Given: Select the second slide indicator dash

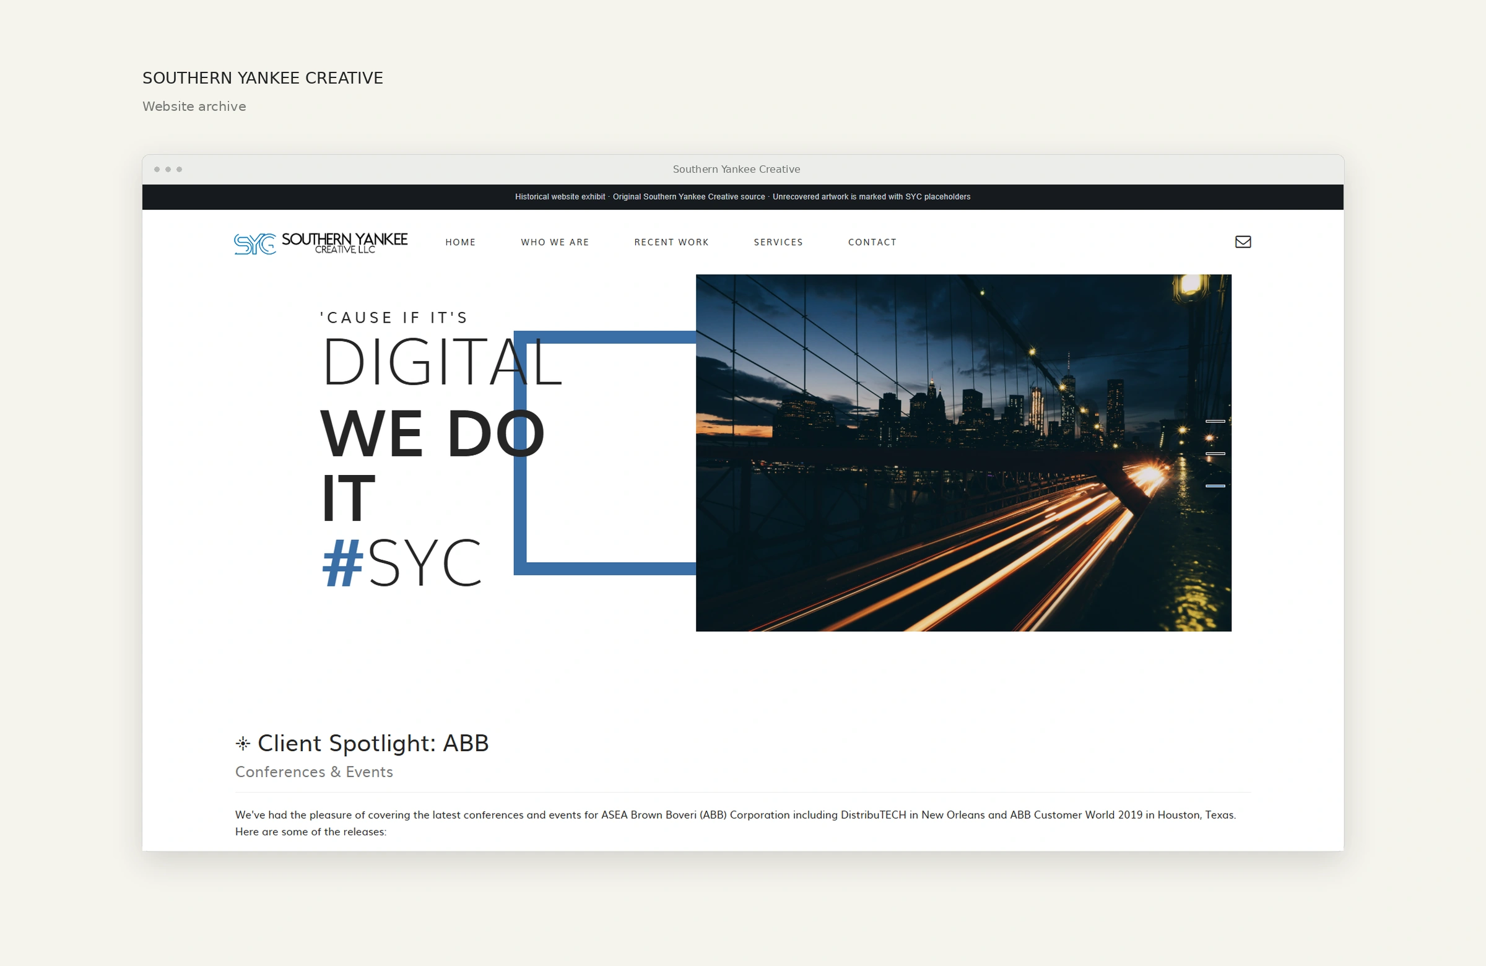Looking at the screenshot, I should (1214, 453).
